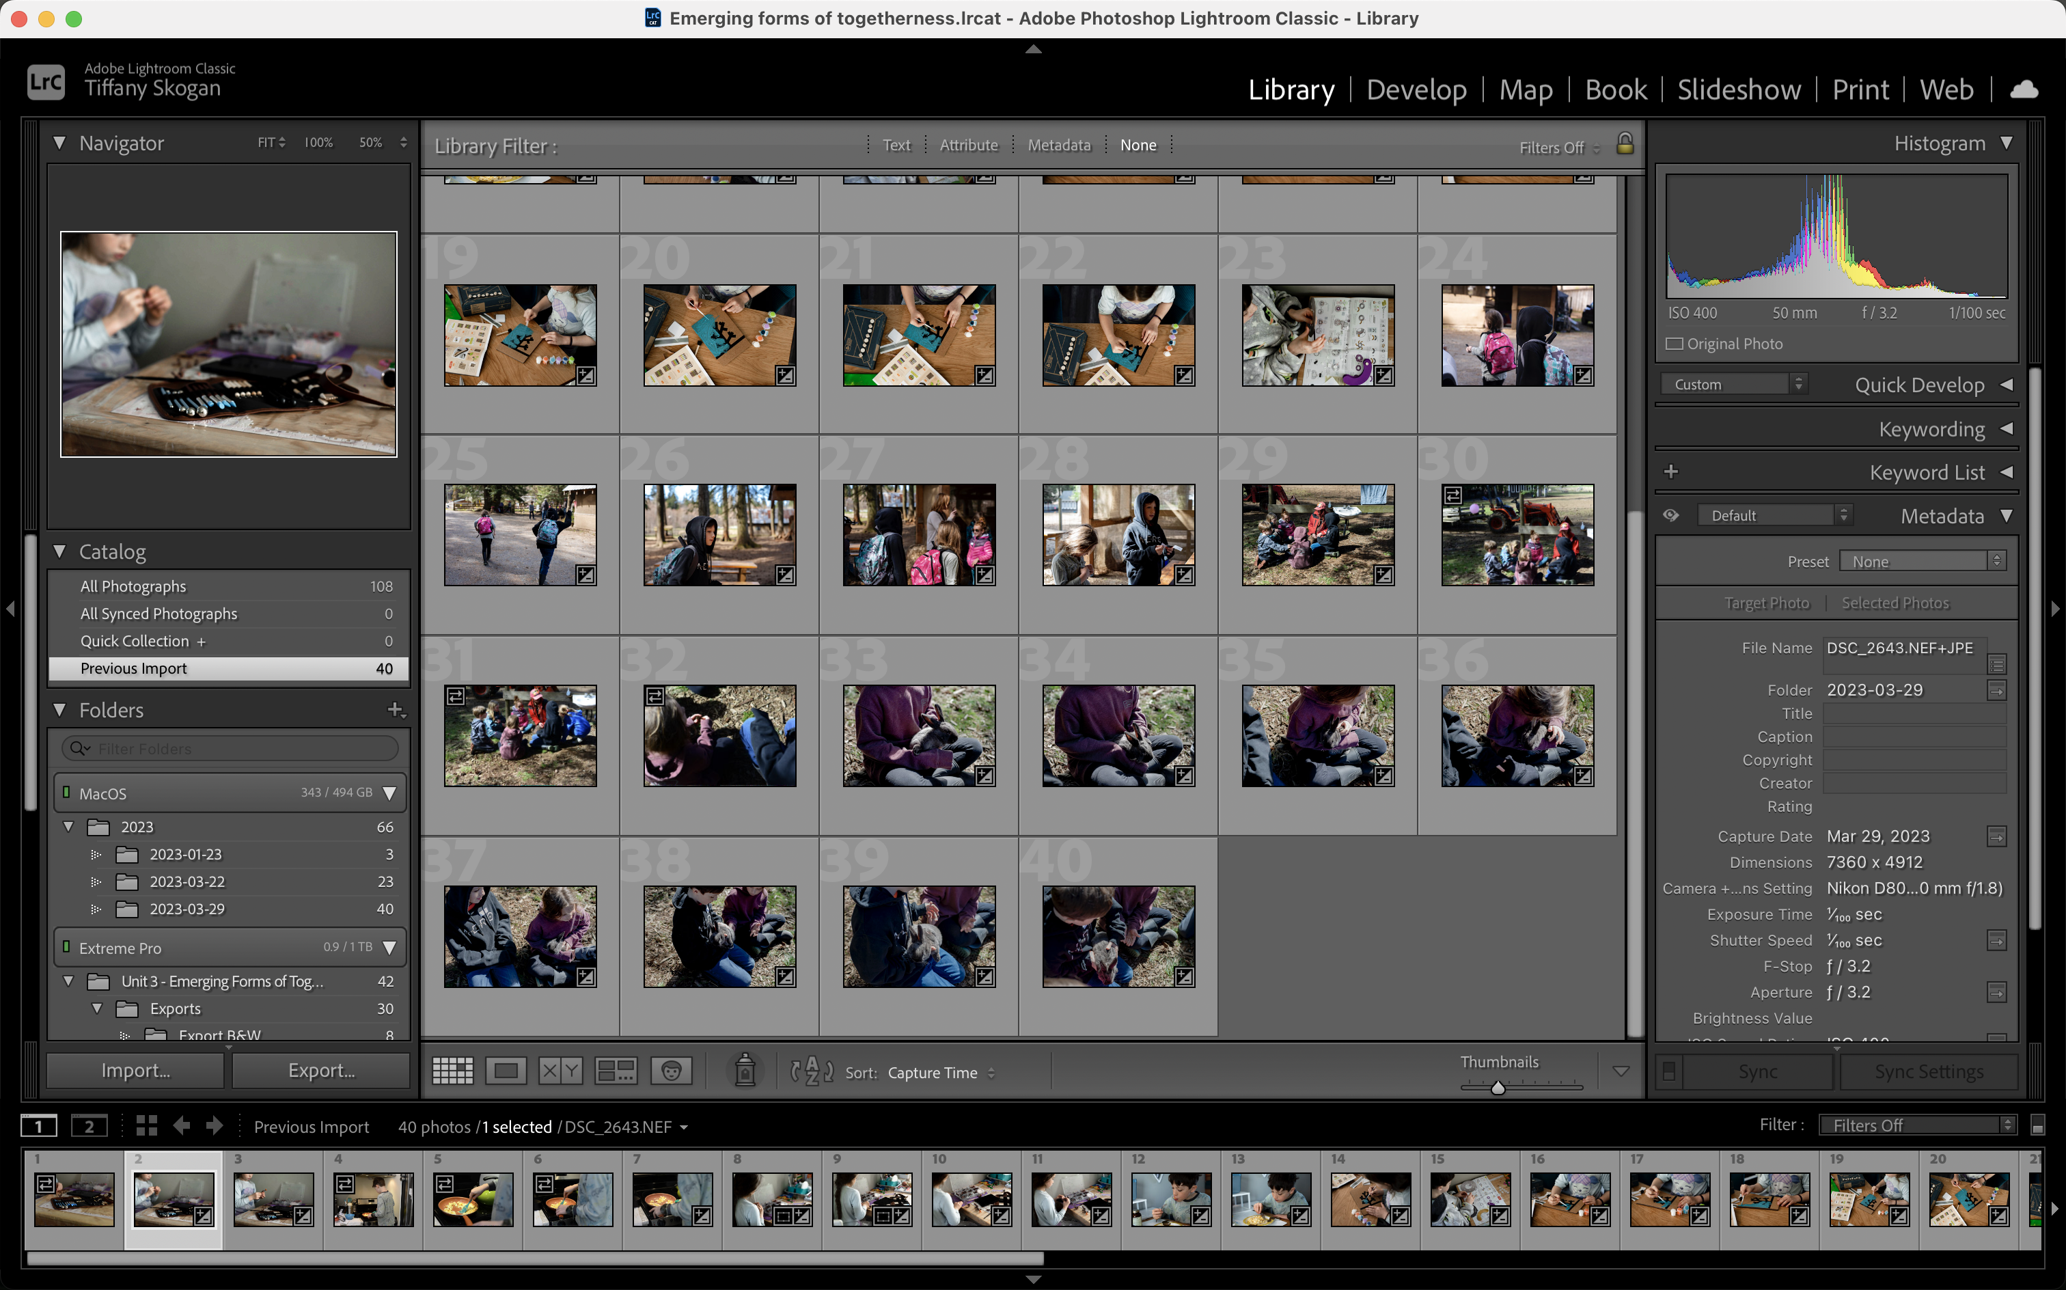Open the Develop module
This screenshot has height=1290, width=2066.
click(x=1416, y=90)
